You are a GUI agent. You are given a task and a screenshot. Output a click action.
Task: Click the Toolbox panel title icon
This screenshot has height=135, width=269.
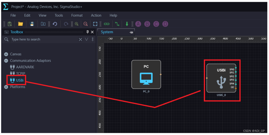(x=6, y=32)
